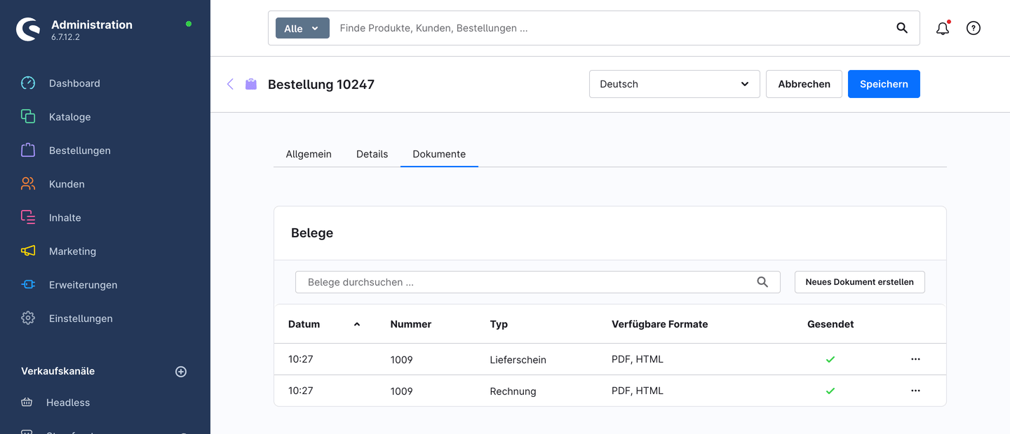Open the Kunden people icon
Image resolution: width=1010 pixels, height=434 pixels.
click(x=28, y=184)
